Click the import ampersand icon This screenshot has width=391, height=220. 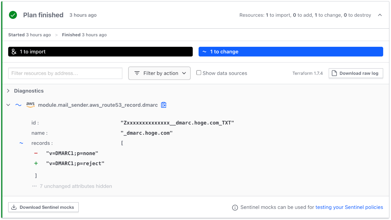coord(14,52)
